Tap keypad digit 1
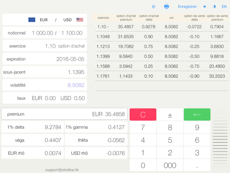This screenshot has width=230, height=173. click(x=143, y=153)
